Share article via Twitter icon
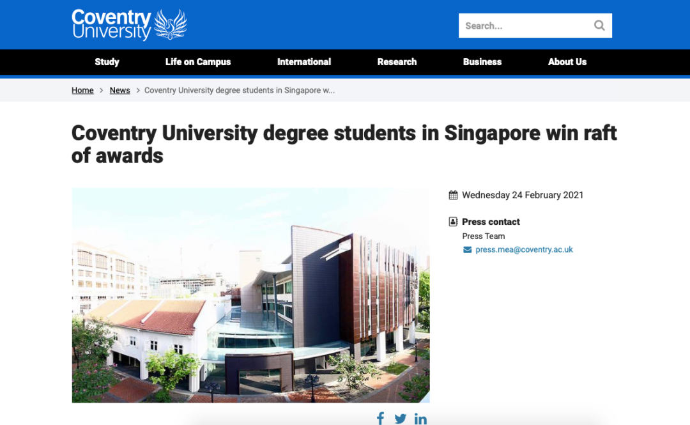The height and width of the screenshot is (425, 690). (401, 419)
